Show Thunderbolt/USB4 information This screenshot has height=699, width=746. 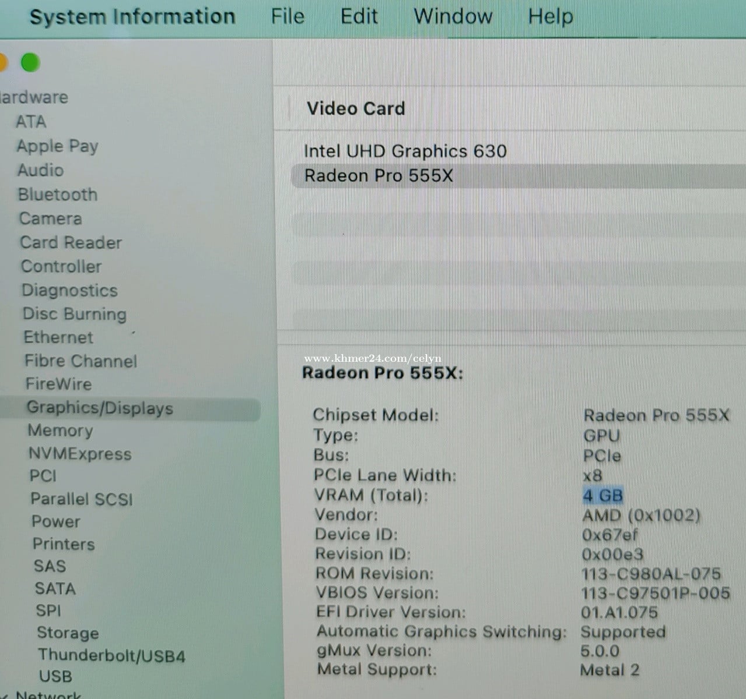point(111,656)
